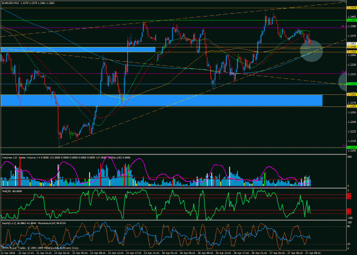Click the 80 level on stochastic scale
Image resolution: width=357 pixels, height=255 pixels.
(348, 226)
